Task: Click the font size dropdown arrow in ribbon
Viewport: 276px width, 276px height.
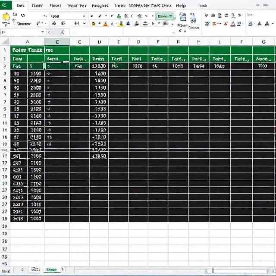Action: coord(85,23)
